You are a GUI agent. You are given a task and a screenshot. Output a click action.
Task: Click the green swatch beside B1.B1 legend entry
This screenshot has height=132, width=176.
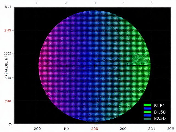[147, 105]
